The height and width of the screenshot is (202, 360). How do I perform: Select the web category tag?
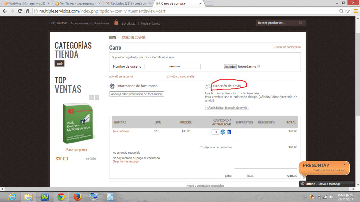click(x=60, y=63)
